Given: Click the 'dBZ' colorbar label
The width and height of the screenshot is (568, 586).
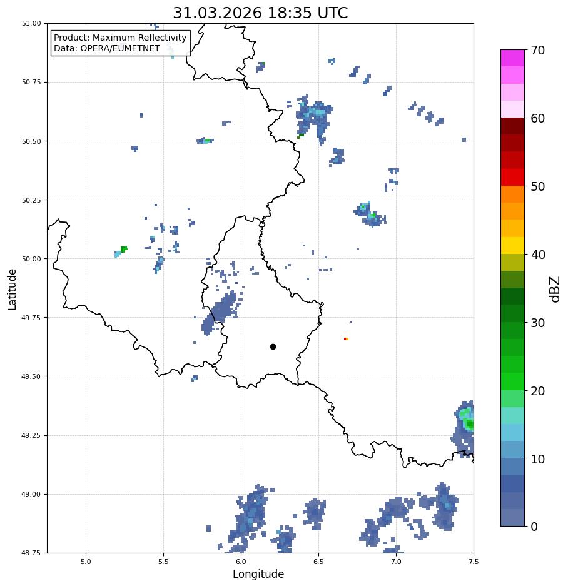Looking at the screenshot, I should tap(555, 290).
